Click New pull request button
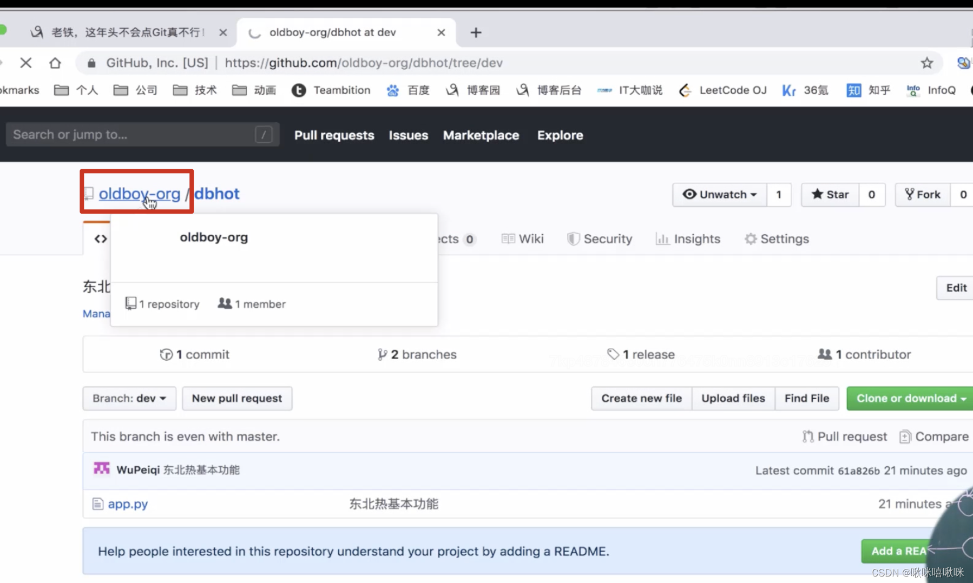Screen dimensions: 973x583 237,399
